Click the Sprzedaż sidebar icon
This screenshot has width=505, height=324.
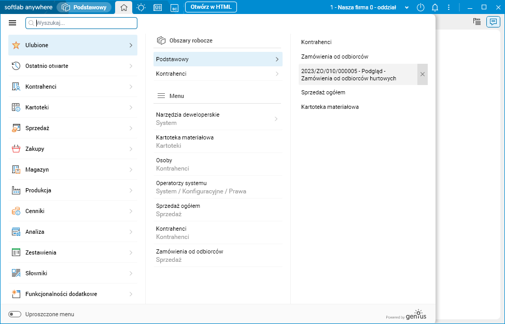(x=16, y=128)
